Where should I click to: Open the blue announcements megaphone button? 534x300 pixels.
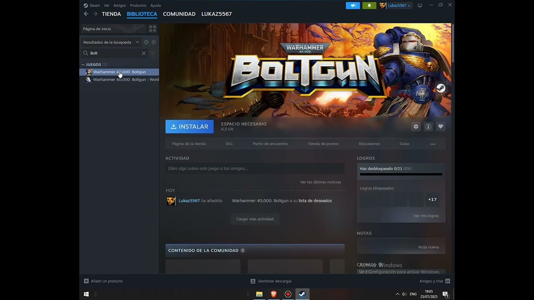coord(353,5)
